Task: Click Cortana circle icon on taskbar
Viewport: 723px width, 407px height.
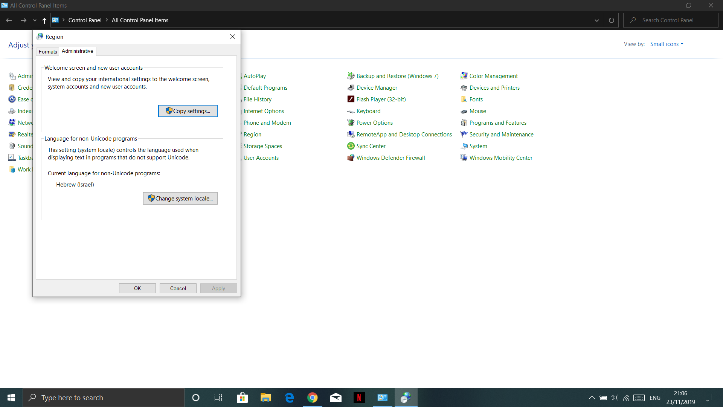Action: 195,398
